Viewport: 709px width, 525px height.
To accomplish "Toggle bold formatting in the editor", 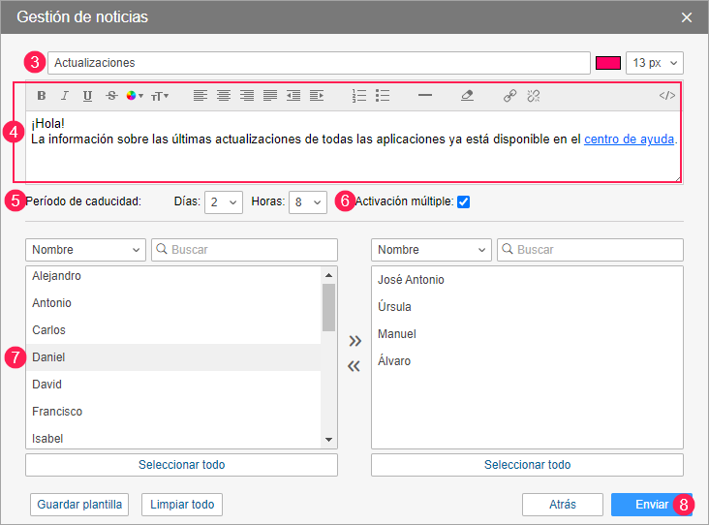I will click(41, 96).
